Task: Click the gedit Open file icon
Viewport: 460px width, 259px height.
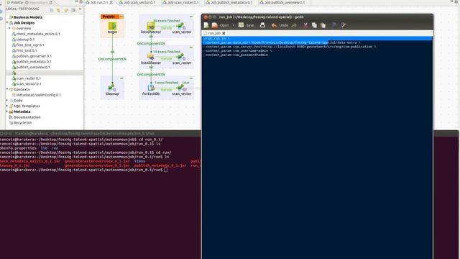Action: click(x=215, y=26)
